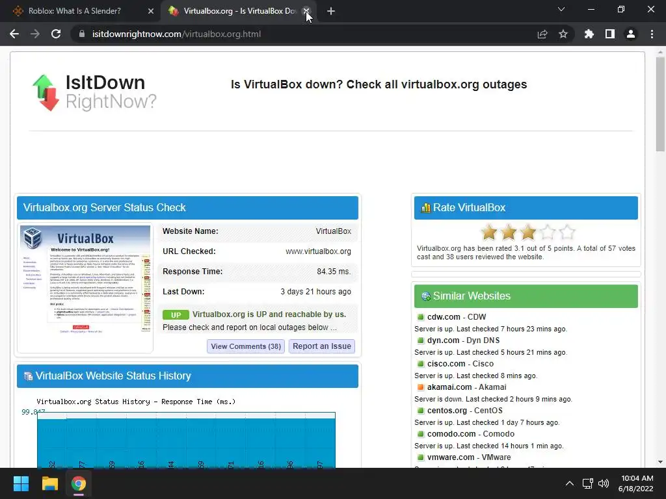Viewport: 666px width, 499px height.
Task: Click the green UP status badge
Action: pos(176,315)
